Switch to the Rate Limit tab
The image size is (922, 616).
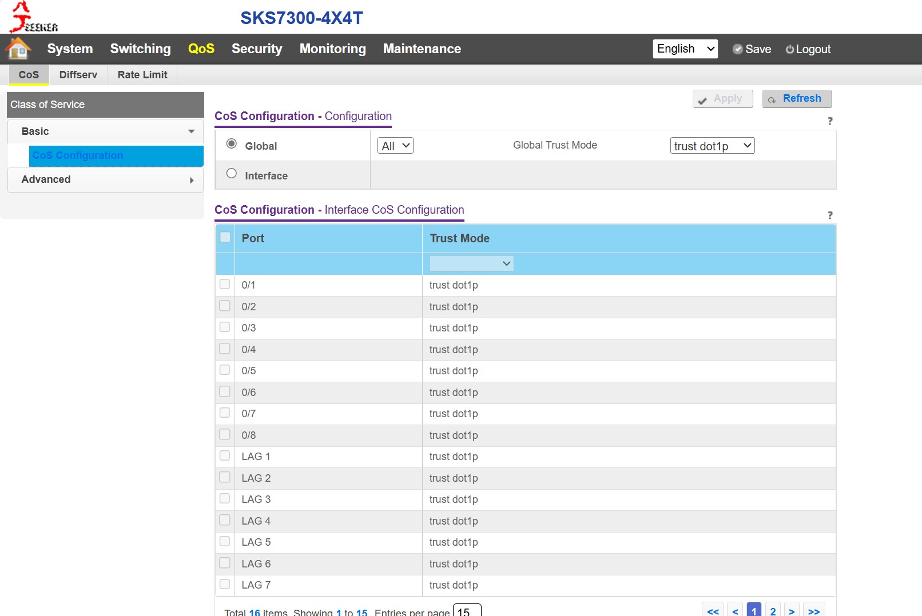pos(142,75)
